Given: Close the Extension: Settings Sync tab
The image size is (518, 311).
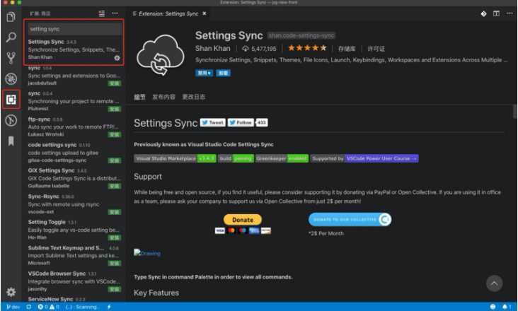Looking at the screenshot, I should point(205,13).
